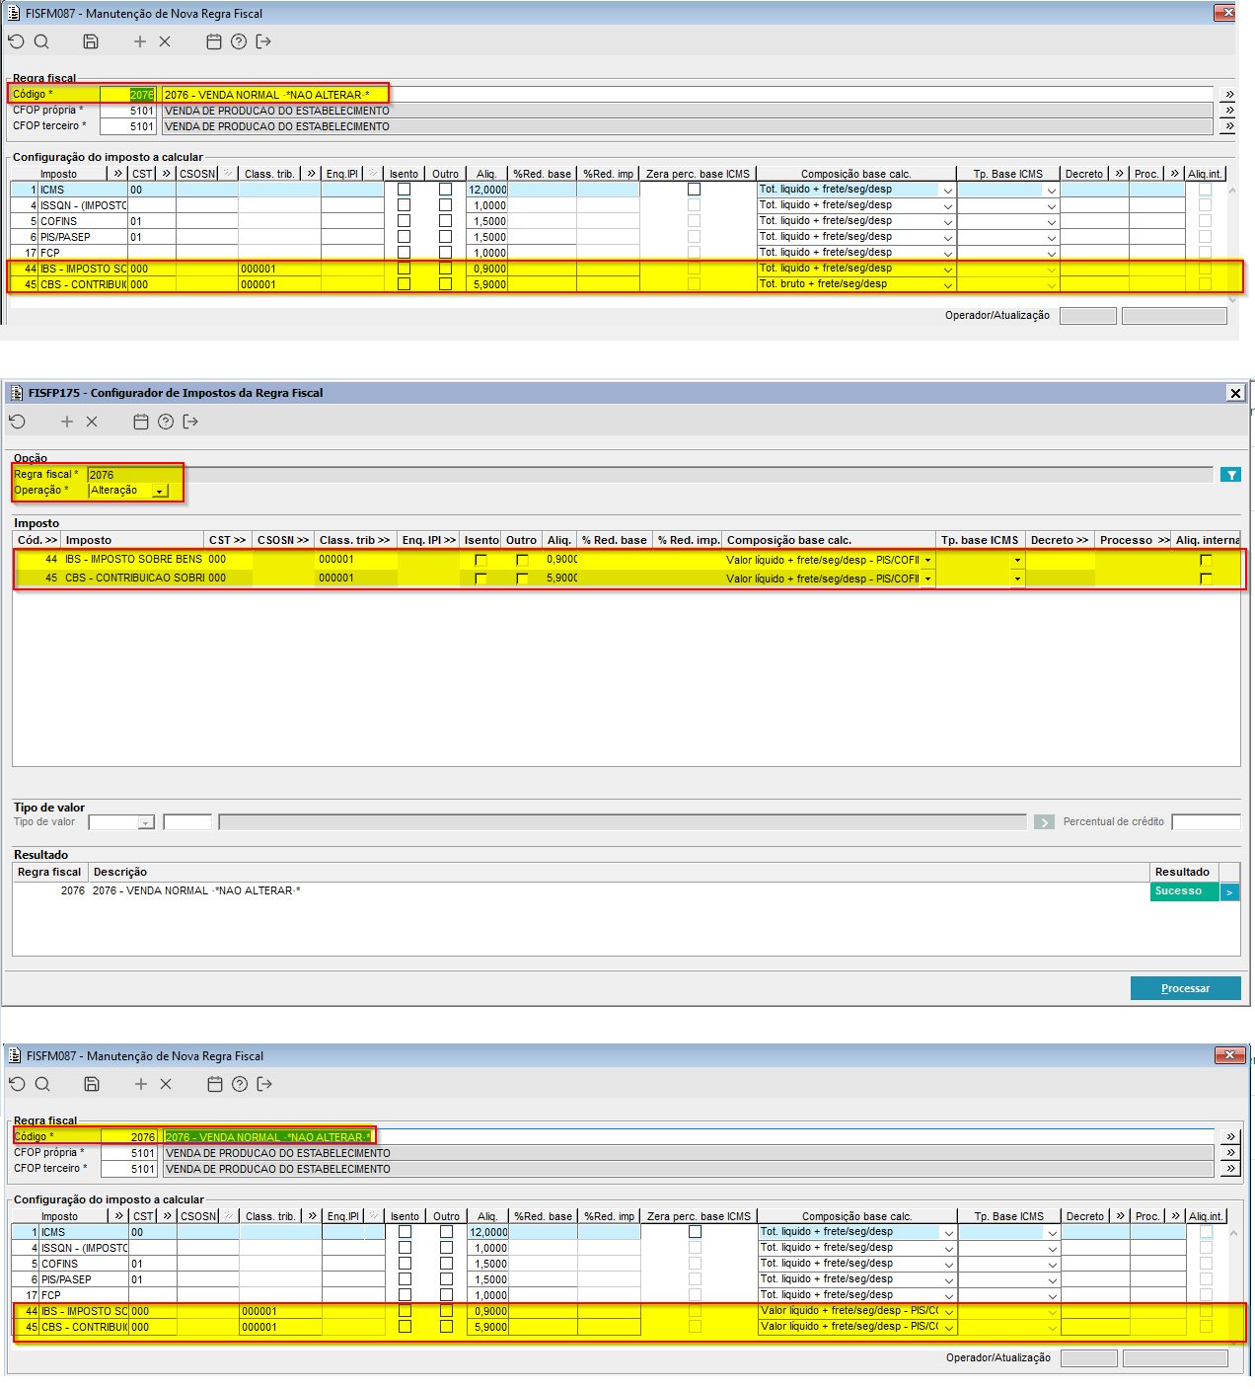The width and height of the screenshot is (1255, 1389).
Task: Click the X delete icon in FISFP175 toolbar
Action: (92, 422)
